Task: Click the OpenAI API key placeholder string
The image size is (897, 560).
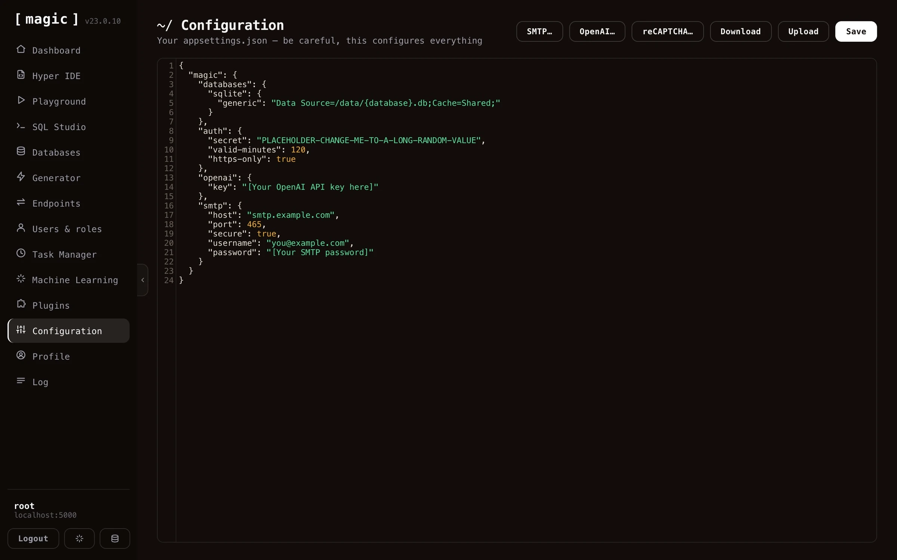Action: coord(310,187)
